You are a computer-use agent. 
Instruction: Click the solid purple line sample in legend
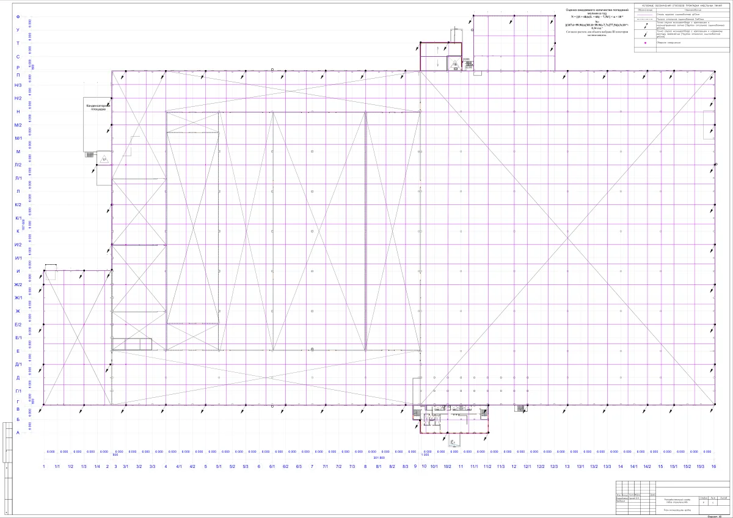coord(645,13)
